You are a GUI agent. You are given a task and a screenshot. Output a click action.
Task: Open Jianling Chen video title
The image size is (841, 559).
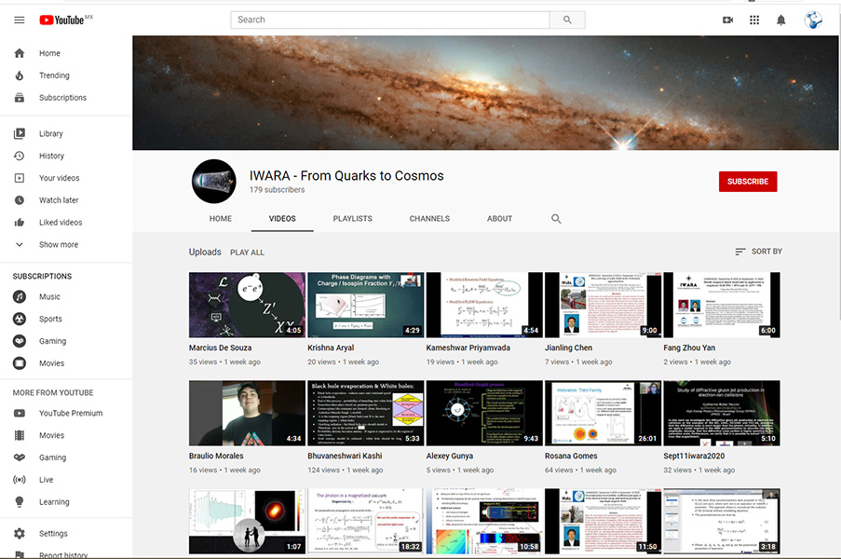(568, 348)
